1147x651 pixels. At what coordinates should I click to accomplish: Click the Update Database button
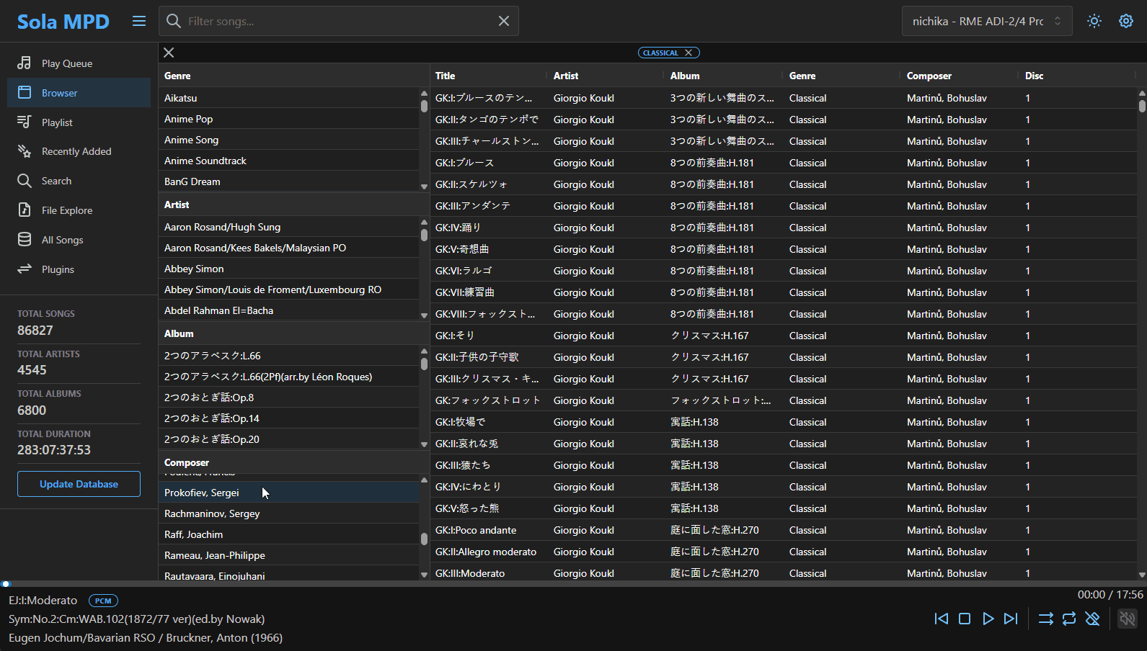click(x=79, y=484)
